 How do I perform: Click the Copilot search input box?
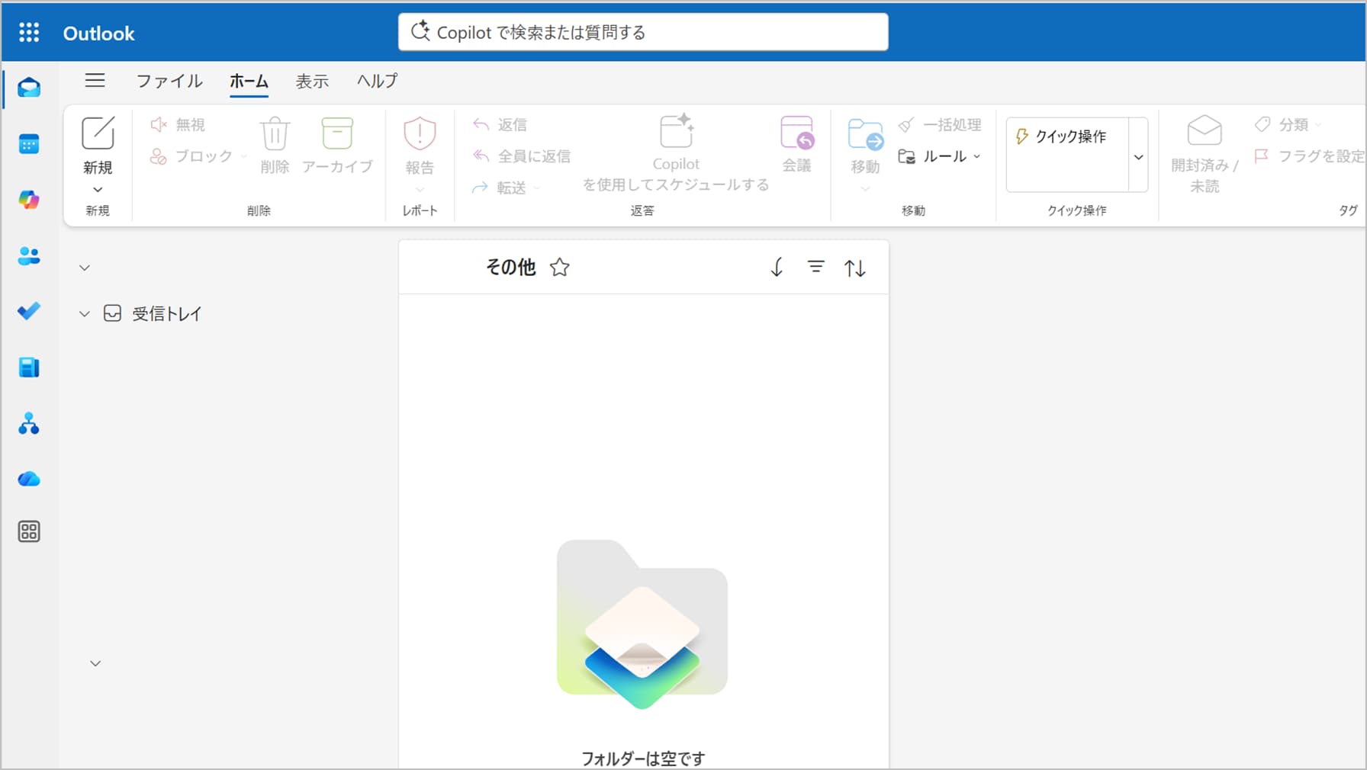(642, 32)
